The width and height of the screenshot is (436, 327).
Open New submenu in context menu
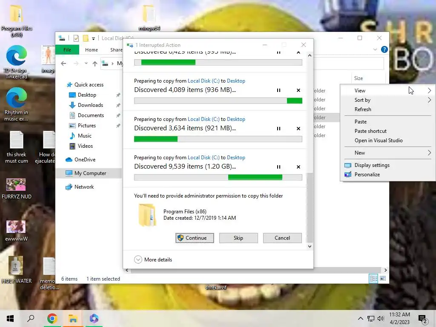[388, 153]
